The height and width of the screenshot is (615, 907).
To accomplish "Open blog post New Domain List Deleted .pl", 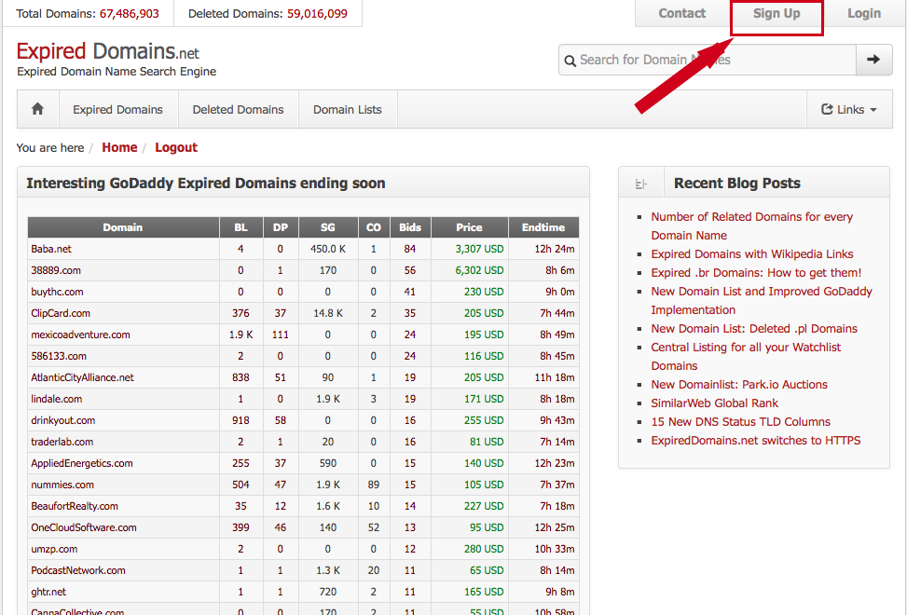I will [x=754, y=328].
